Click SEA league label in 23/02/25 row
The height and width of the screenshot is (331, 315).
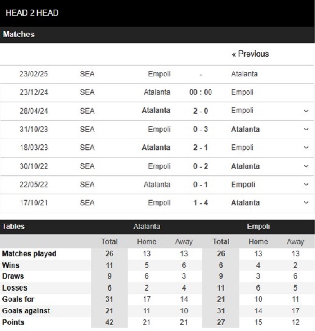click(87, 74)
